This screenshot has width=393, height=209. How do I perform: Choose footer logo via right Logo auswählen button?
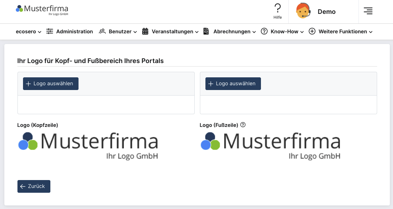(x=233, y=84)
